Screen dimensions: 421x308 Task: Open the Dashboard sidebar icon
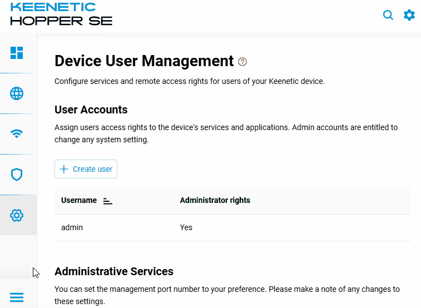click(x=17, y=53)
